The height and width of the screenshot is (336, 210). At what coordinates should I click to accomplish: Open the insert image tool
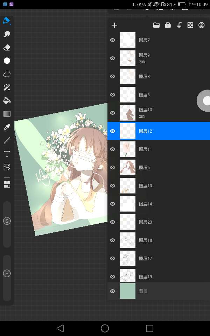point(7,167)
